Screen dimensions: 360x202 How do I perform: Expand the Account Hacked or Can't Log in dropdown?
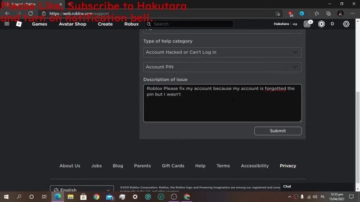click(x=223, y=52)
